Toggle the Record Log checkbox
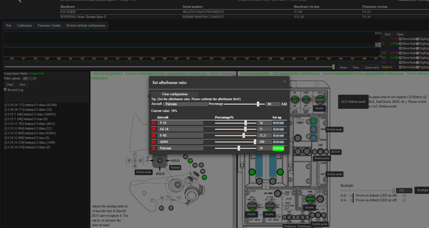 (x=6, y=90)
